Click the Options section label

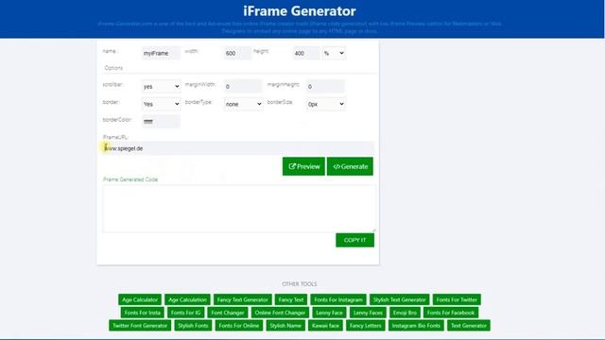[113, 68]
